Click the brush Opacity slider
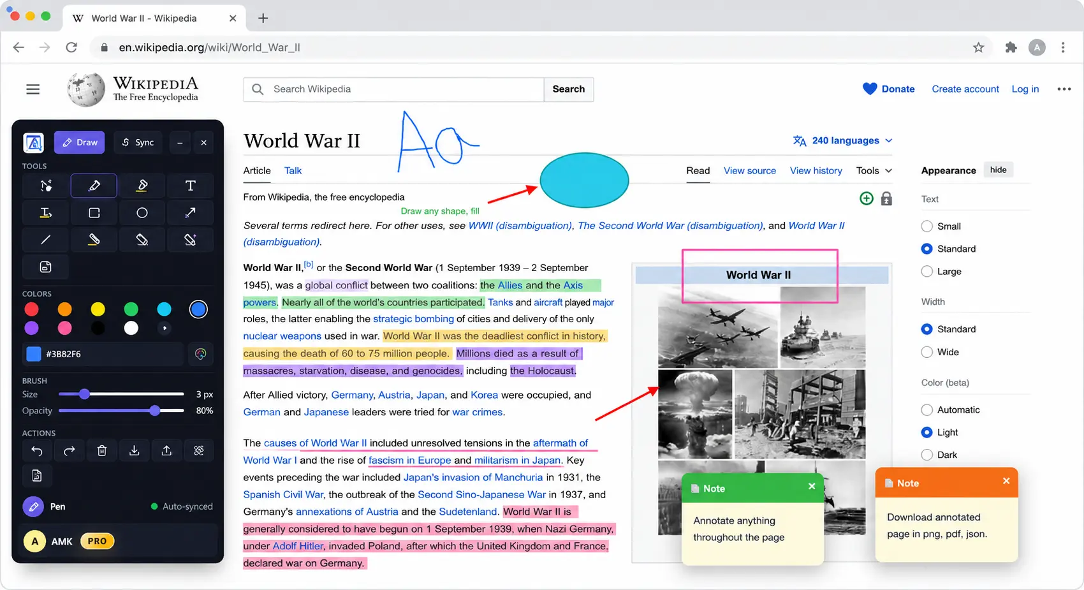Viewport: 1084px width, 590px height. point(121,411)
